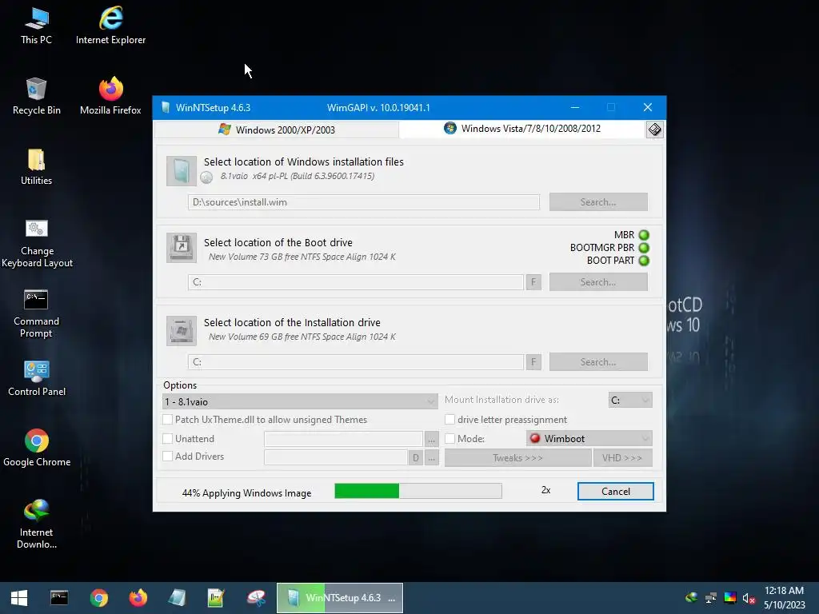Viewport: 819px width, 614px height.
Task: Toggle the Mode checkbox
Action: pyautogui.click(x=449, y=439)
